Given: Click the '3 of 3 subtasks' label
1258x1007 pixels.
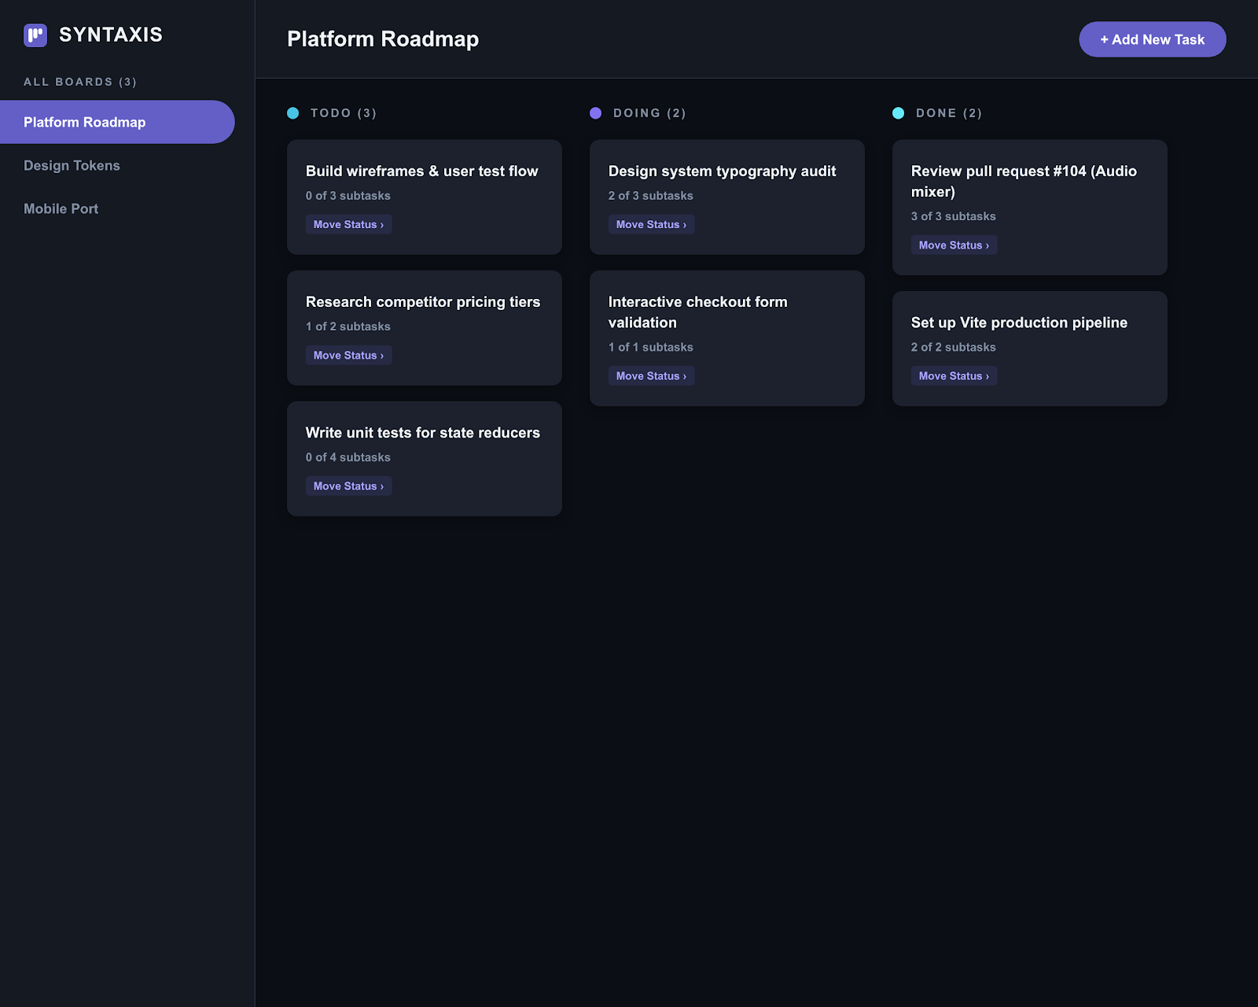Looking at the screenshot, I should click(x=954, y=216).
